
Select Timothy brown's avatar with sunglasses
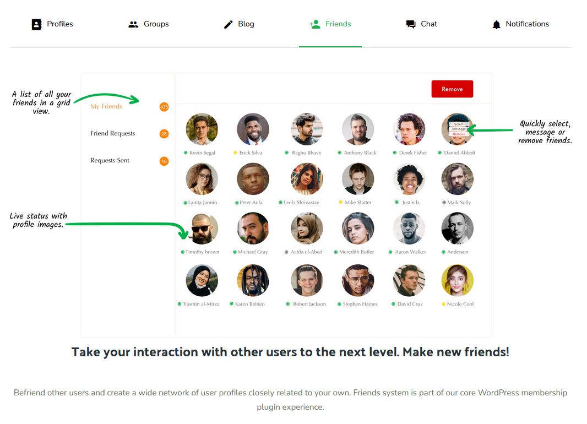[202, 229]
